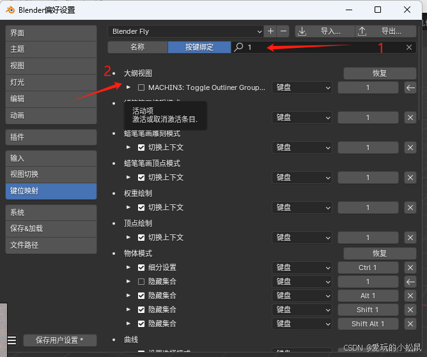Uncheck 切换上下文 under 权重绘制
Screen dimensions: 427x357
pyautogui.click(x=141, y=208)
